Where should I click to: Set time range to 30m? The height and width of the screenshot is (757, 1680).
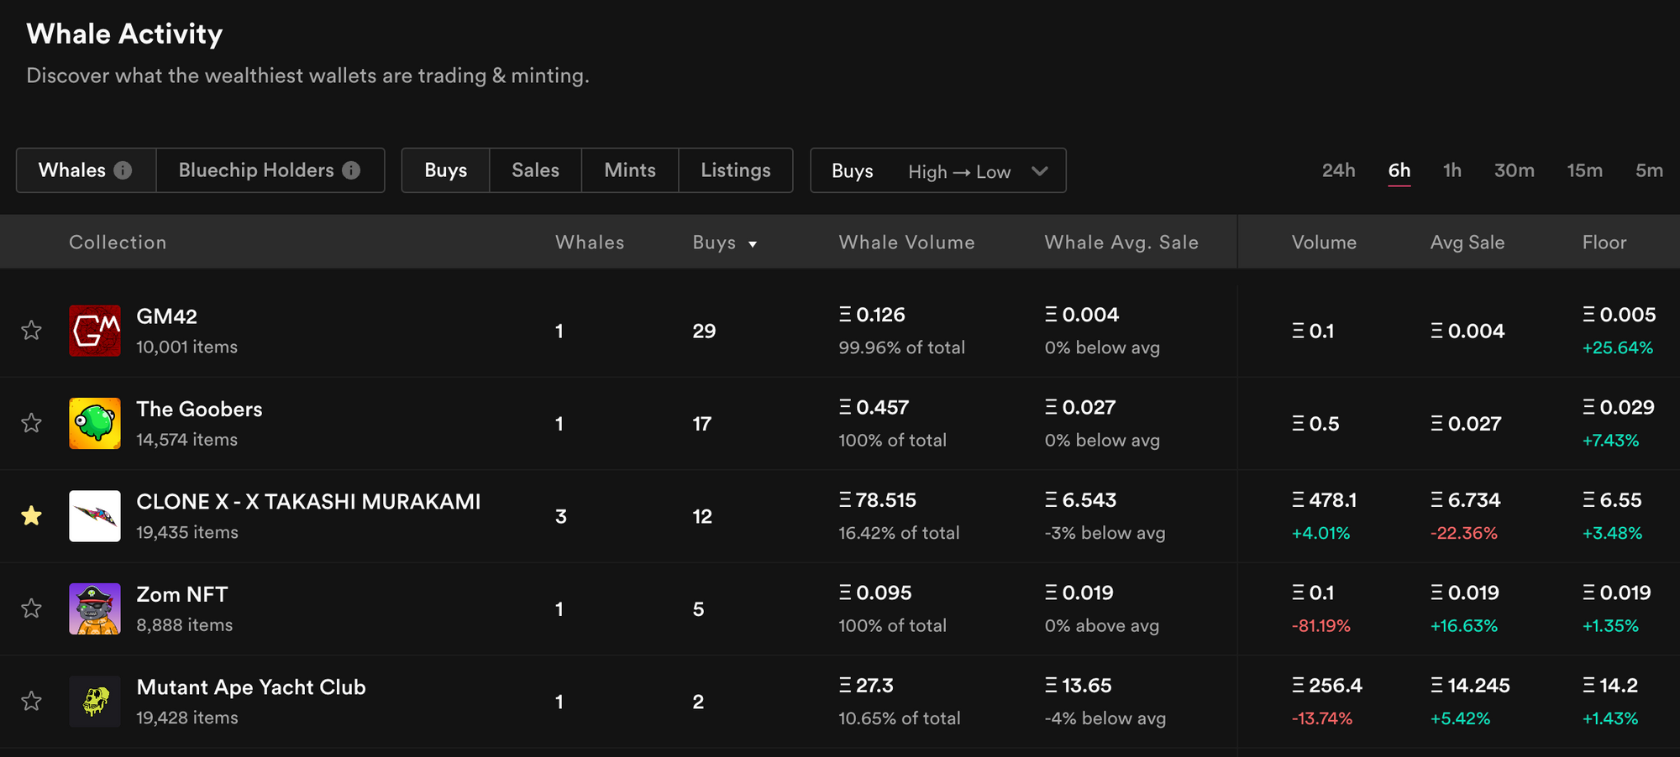click(1514, 170)
